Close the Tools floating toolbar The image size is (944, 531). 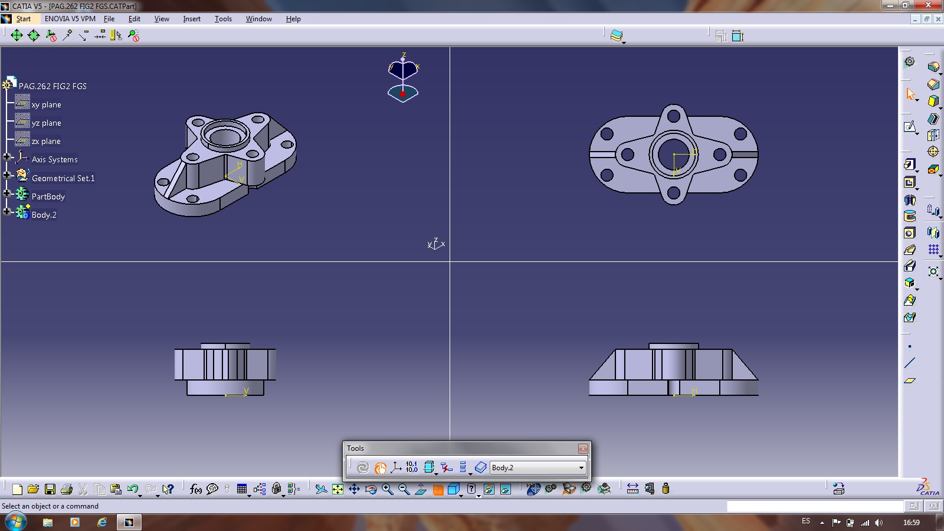pyautogui.click(x=583, y=448)
